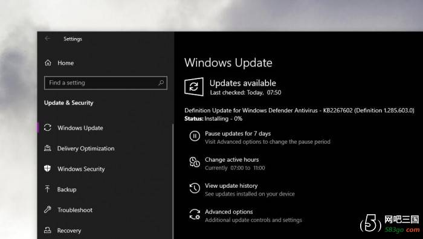Select Windows Update sync icon in sidebar
This screenshot has height=239, width=423.
(48, 127)
